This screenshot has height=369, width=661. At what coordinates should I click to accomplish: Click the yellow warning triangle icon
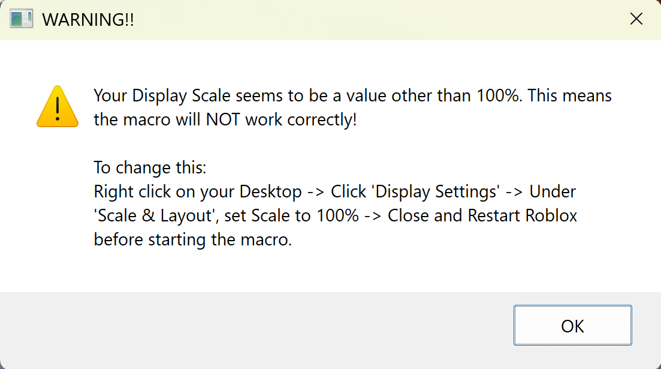coord(57,107)
